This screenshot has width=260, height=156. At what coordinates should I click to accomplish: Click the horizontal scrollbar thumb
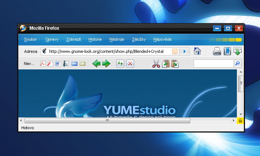coord(107,120)
